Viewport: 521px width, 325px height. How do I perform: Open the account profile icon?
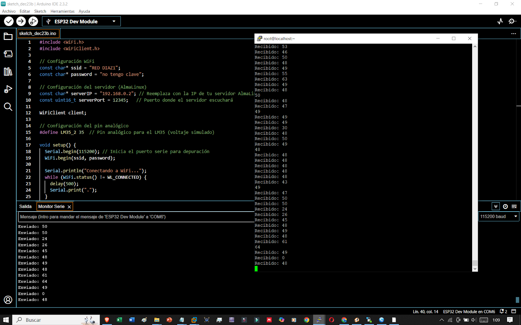[8, 300]
